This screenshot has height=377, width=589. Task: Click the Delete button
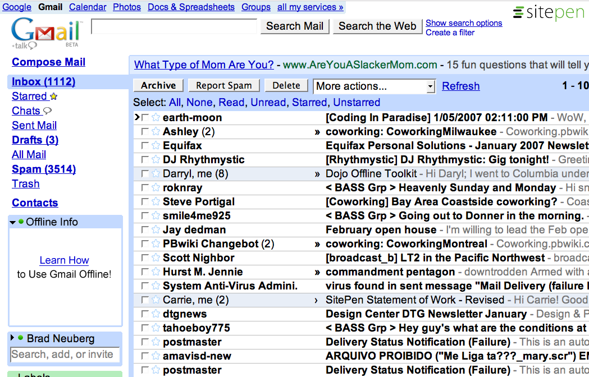click(286, 85)
